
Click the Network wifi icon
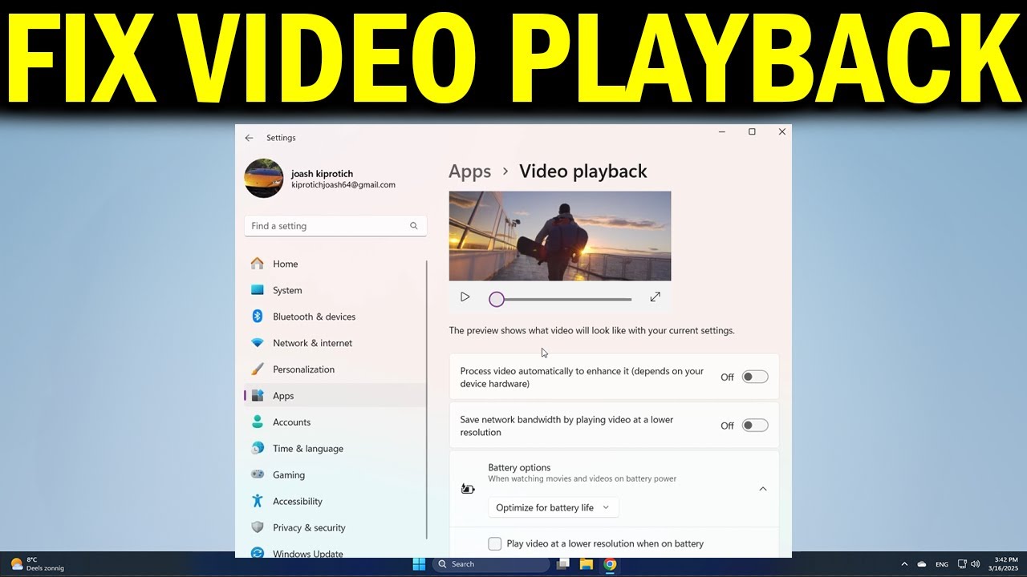coord(257,343)
